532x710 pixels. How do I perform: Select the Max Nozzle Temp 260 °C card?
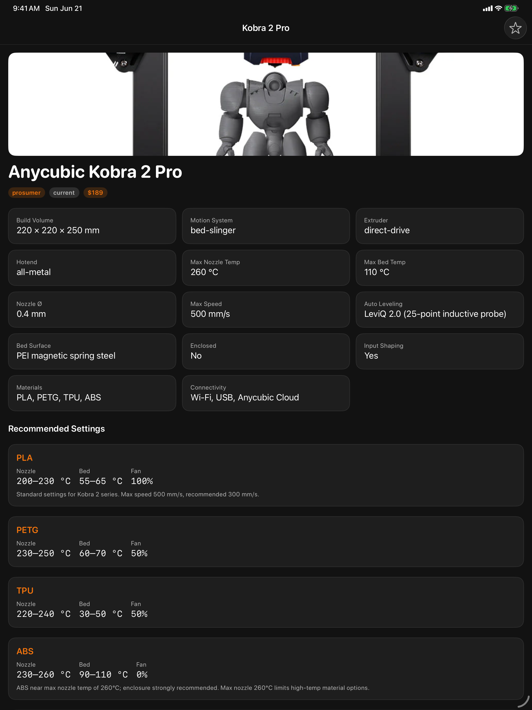(266, 268)
